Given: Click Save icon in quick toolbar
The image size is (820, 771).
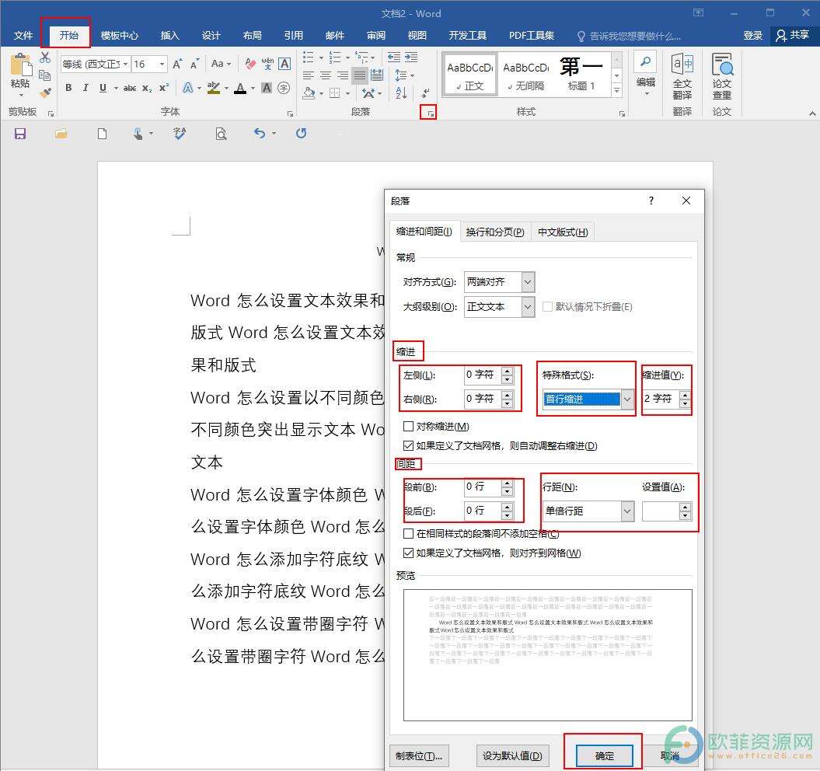Looking at the screenshot, I should (20, 134).
